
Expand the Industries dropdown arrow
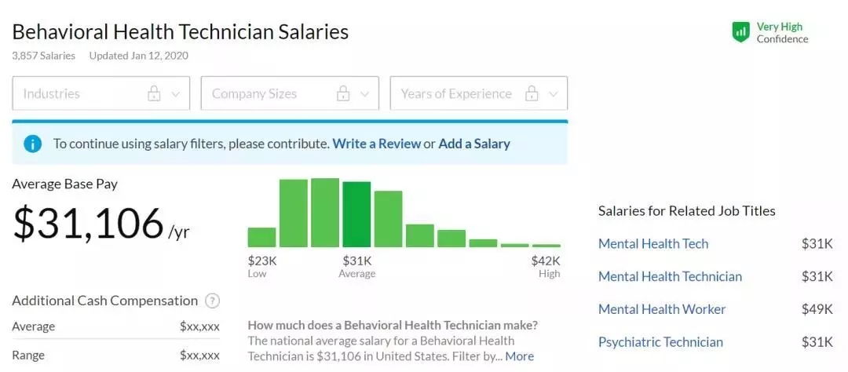click(x=175, y=94)
